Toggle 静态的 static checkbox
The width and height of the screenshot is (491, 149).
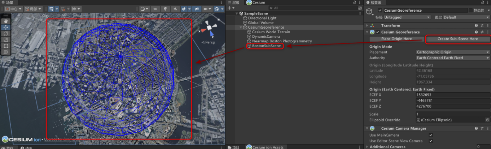471,11
